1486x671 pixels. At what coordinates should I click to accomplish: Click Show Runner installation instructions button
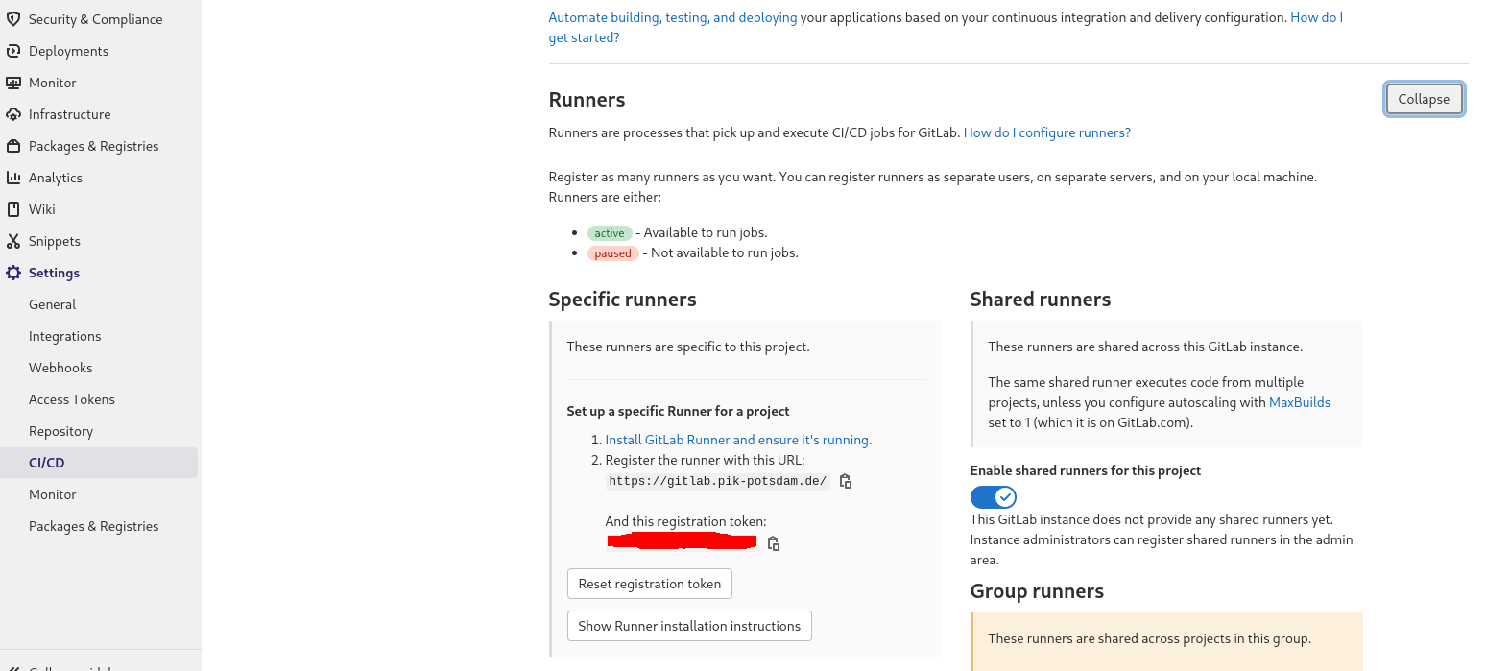(689, 626)
